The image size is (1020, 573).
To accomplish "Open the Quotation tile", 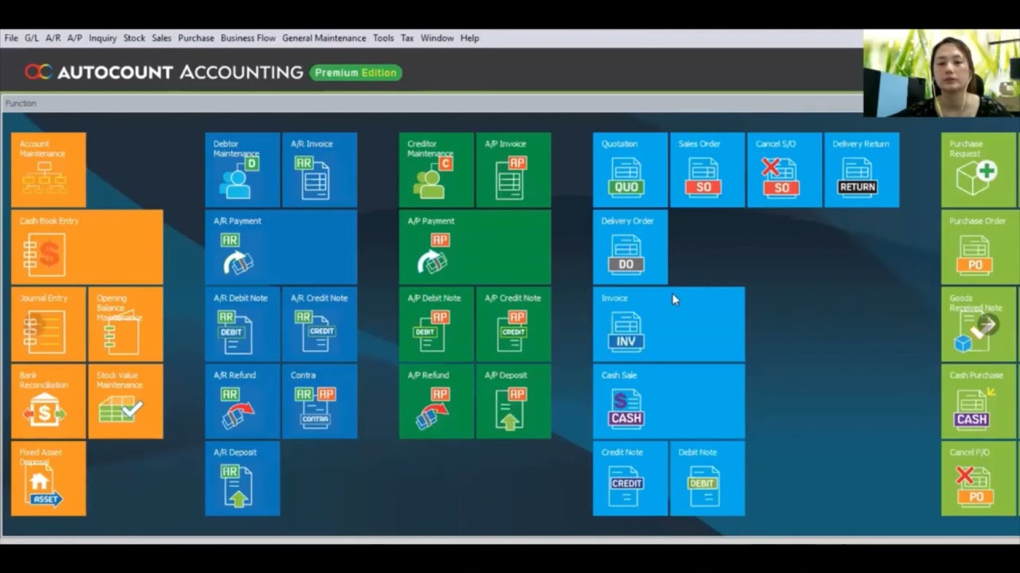I will [630, 170].
